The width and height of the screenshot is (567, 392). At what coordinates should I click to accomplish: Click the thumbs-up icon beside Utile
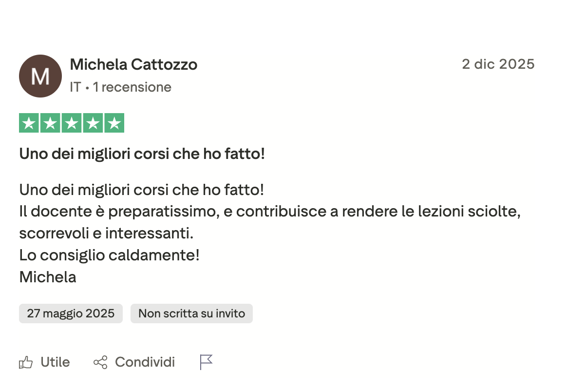click(26, 363)
